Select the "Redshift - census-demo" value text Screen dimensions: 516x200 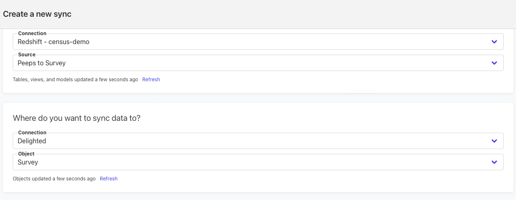point(53,42)
